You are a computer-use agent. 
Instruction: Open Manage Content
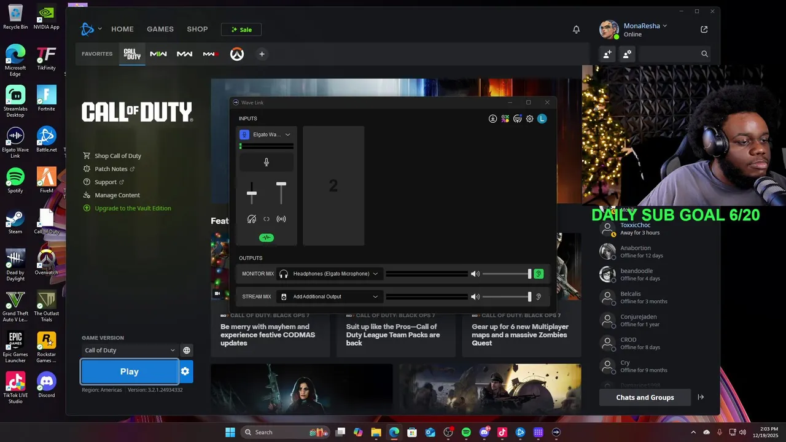click(x=117, y=195)
